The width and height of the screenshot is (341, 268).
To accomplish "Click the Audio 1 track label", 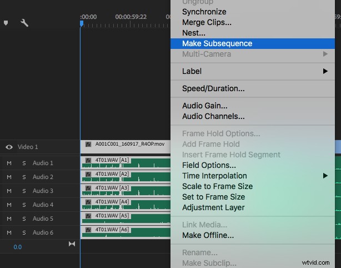I will 43,163.
